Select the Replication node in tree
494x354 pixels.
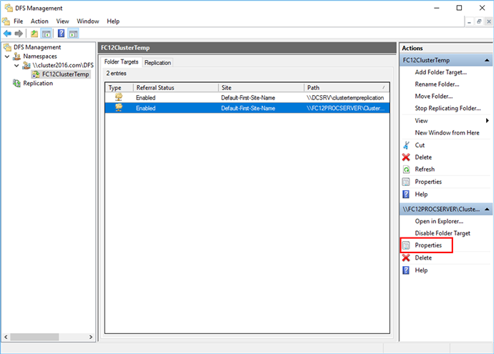pos(38,84)
